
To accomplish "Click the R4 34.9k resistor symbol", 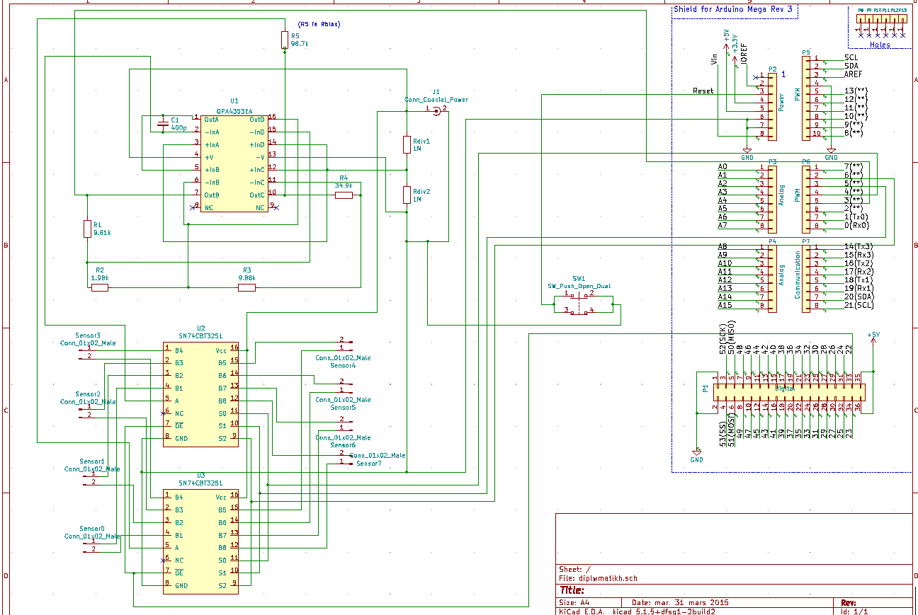I will [344, 195].
